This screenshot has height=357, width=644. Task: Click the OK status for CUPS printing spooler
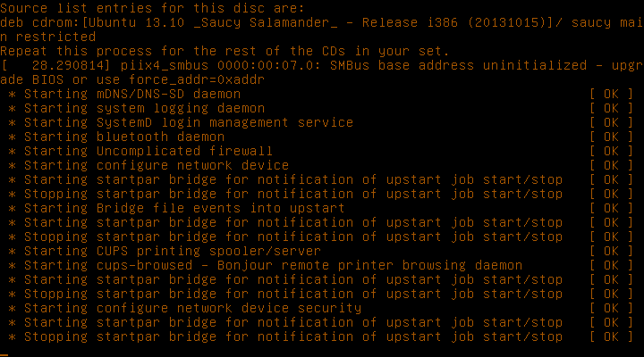point(611,252)
